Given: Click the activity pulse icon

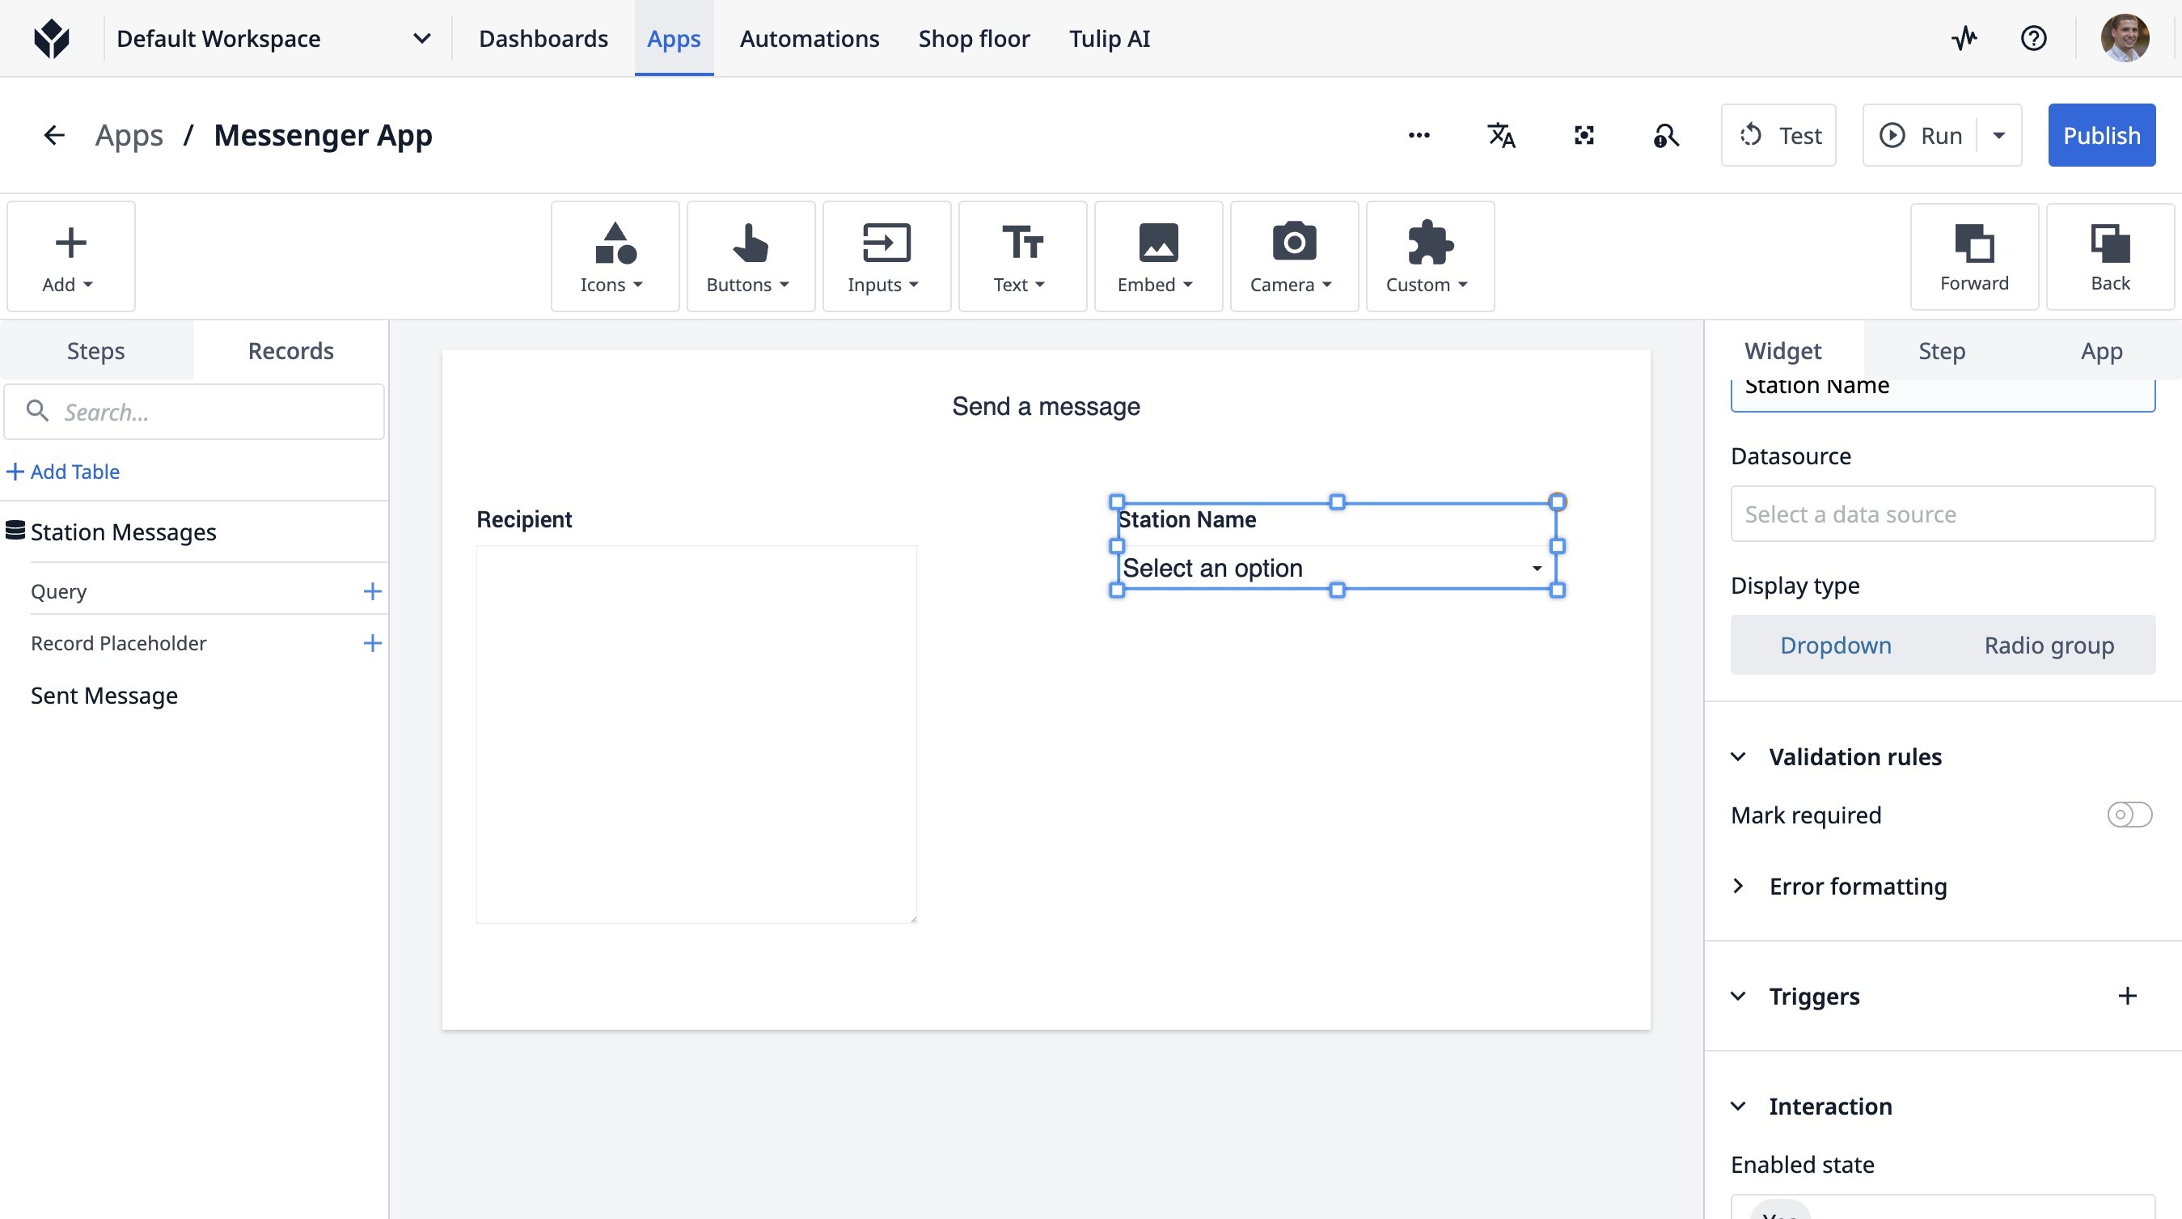Looking at the screenshot, I should point(1964,38).
